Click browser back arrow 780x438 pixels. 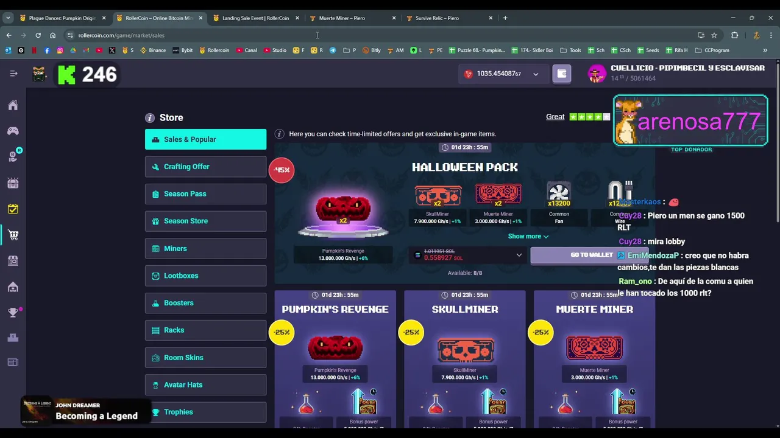click(9, 35)
